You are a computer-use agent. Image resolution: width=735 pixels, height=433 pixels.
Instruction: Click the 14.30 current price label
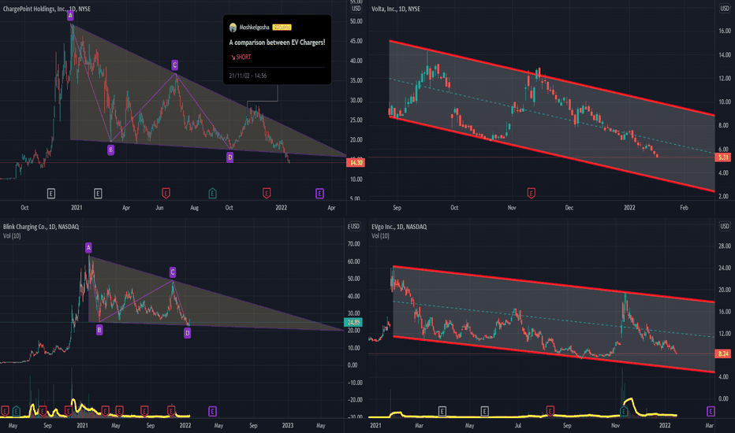point(356,162)
